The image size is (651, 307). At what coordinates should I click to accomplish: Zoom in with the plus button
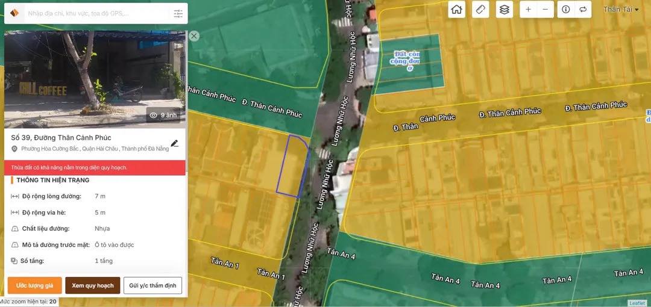(529, 9)
